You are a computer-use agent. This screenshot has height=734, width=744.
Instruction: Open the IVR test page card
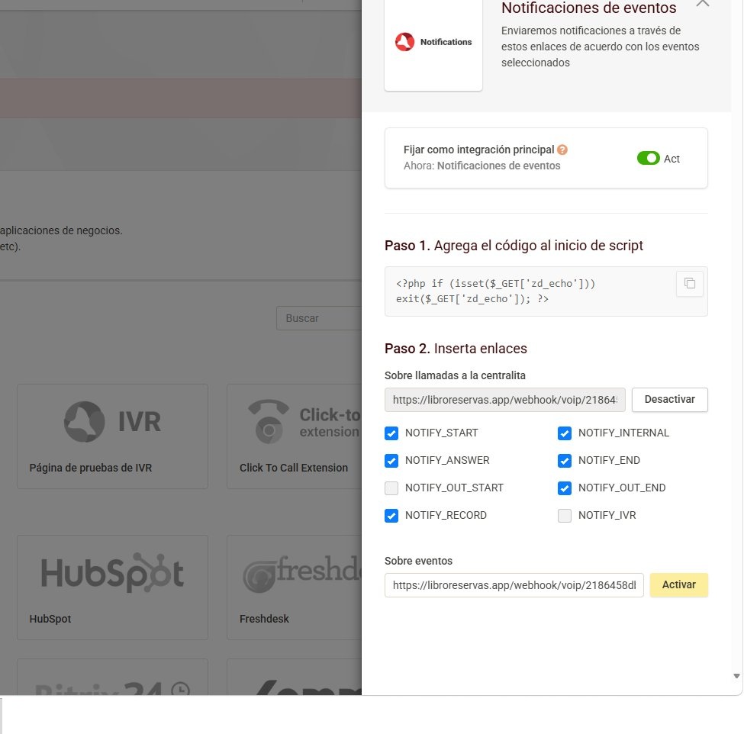point(112,436)
